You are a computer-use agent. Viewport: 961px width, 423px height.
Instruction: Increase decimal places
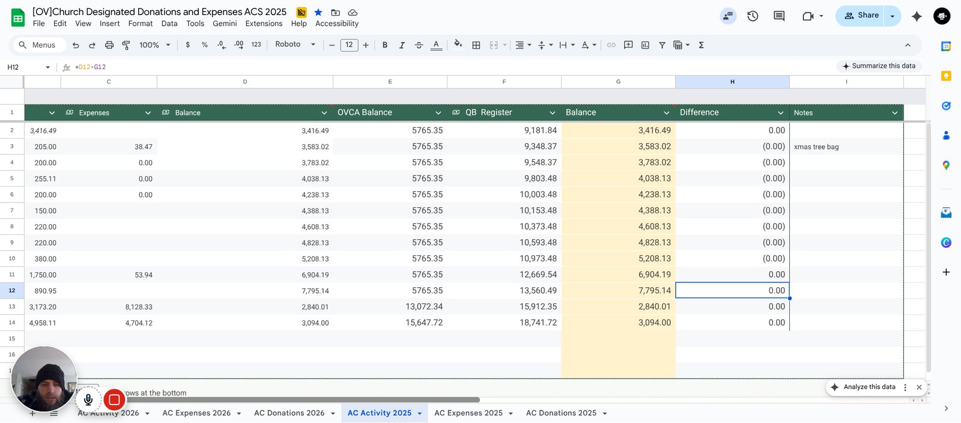[238, 45]
